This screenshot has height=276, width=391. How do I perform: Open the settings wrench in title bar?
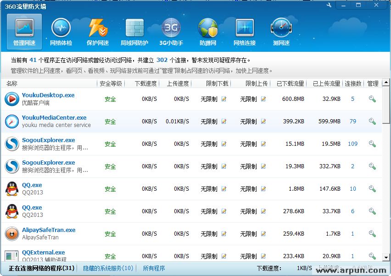pyautogui.click(x=329, y=5)
